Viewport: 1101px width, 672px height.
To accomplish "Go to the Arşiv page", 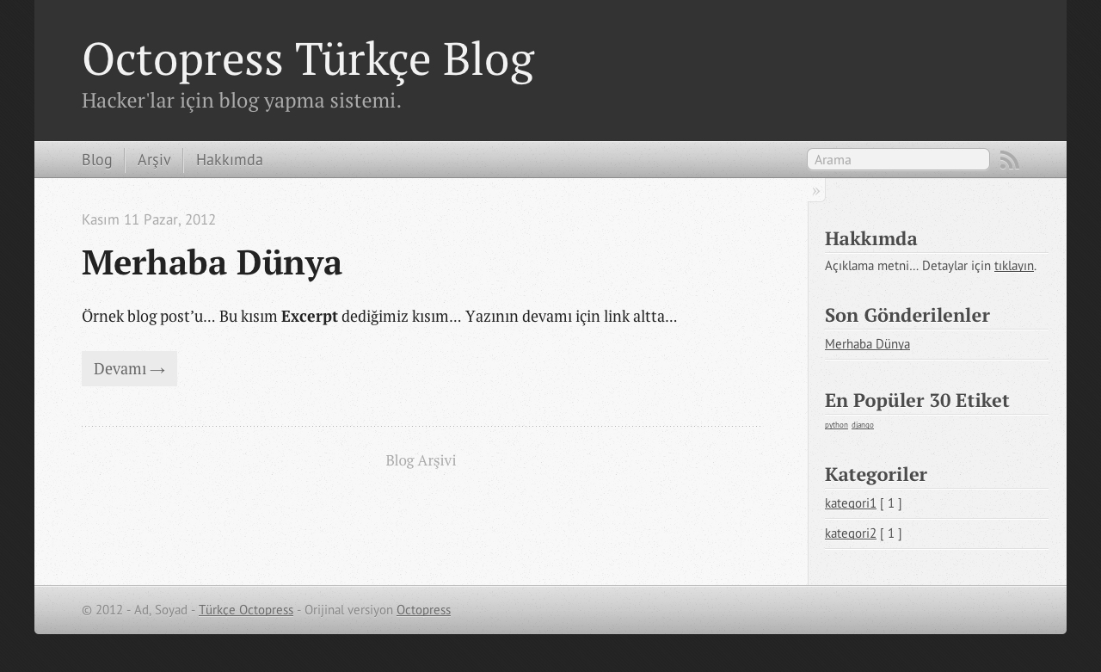I will (x=154, y=160).
